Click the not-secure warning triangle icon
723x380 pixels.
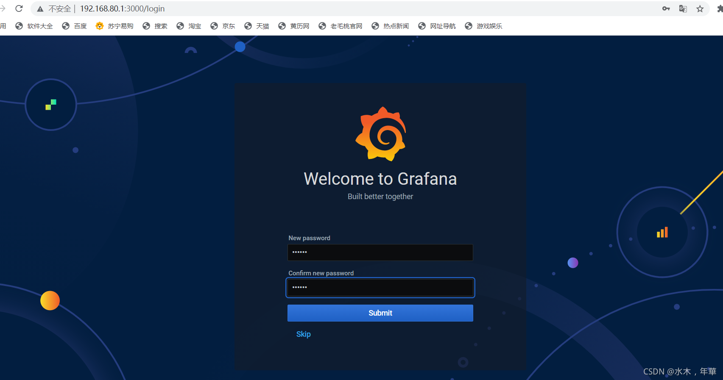coord(40,9)
